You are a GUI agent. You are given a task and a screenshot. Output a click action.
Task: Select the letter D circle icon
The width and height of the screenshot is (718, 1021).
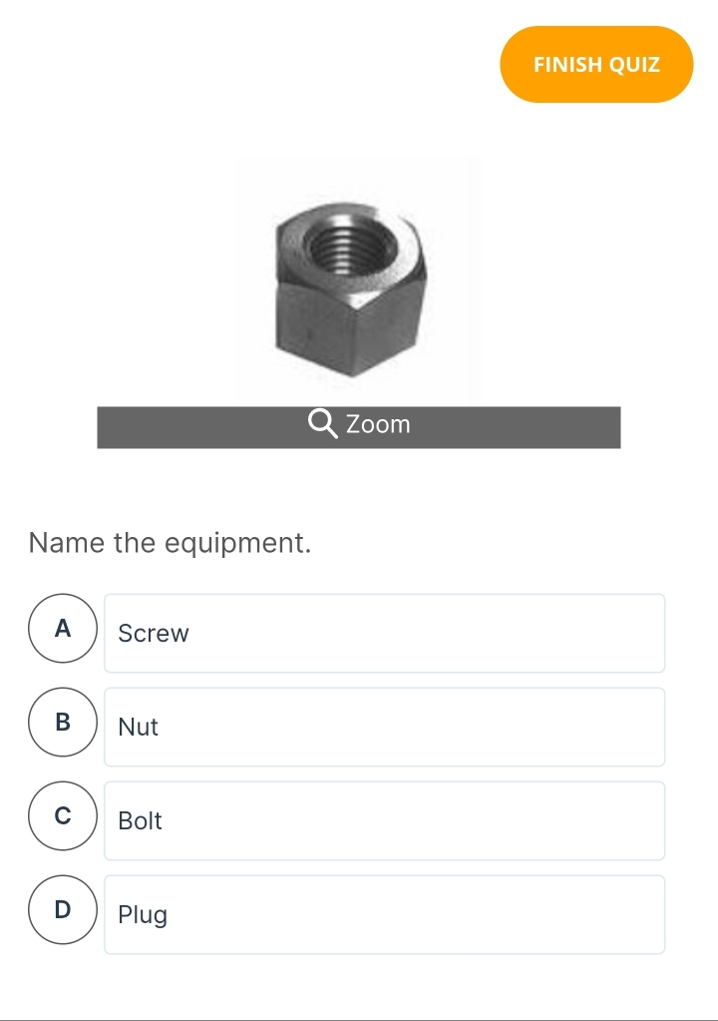pyautogui.click(x=62, y=909)
